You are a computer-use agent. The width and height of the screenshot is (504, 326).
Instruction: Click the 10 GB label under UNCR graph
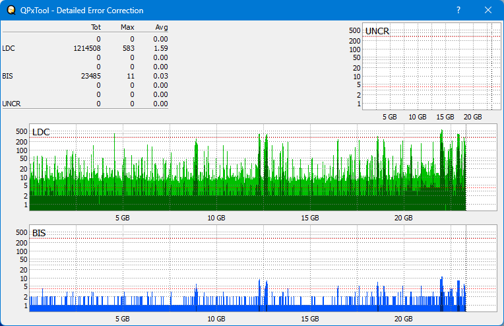tap(418, 117)
